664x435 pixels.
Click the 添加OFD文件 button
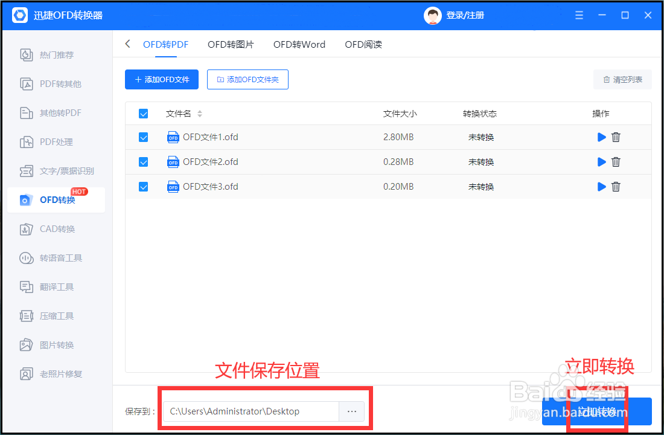click(162, 79)
